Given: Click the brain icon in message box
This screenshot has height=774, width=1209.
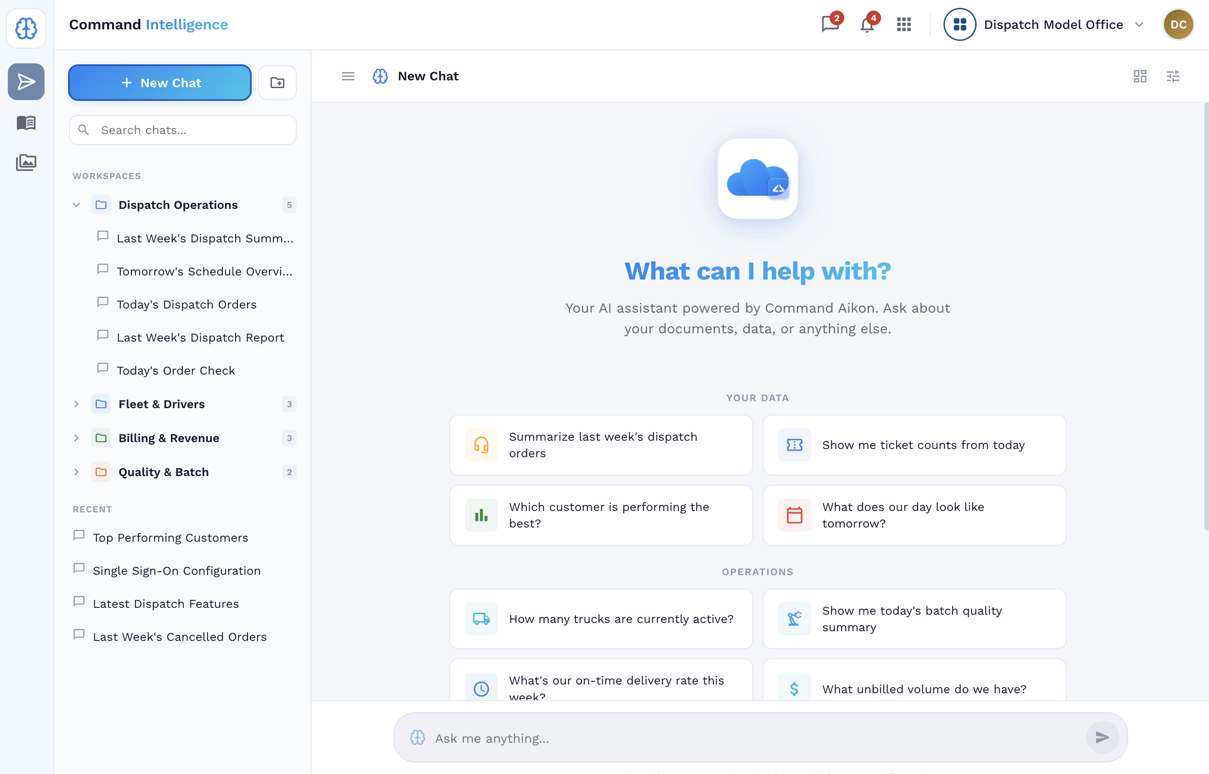Looking at the screenshot, I should (418, 737).
